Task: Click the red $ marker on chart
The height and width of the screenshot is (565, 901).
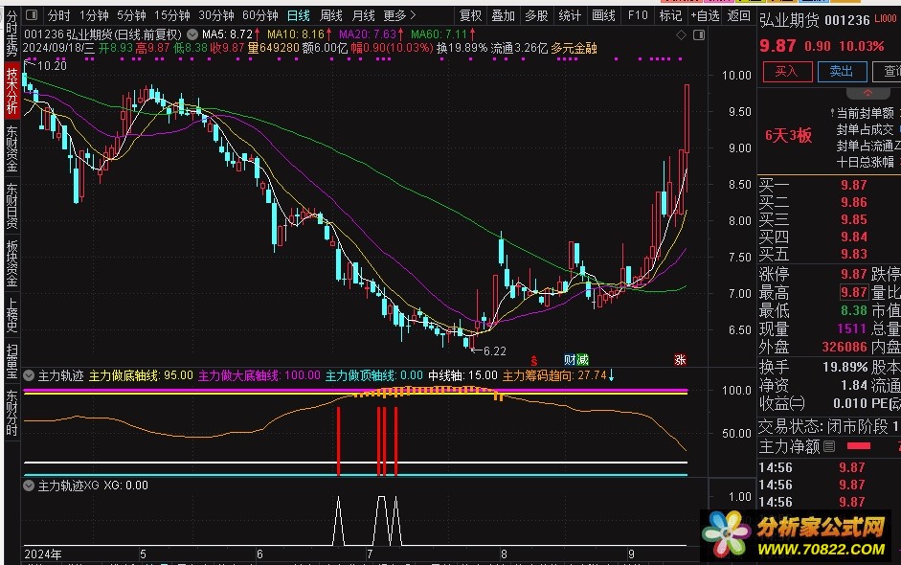Action: (534, 360)
